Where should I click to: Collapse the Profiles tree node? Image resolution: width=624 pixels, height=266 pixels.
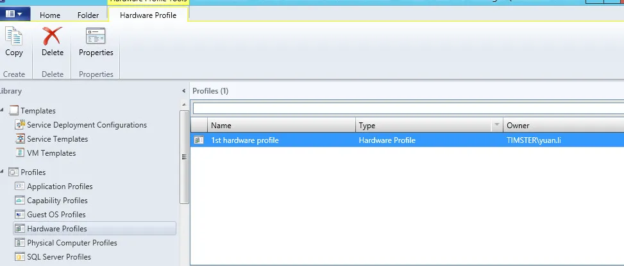[x=3, y=172]
